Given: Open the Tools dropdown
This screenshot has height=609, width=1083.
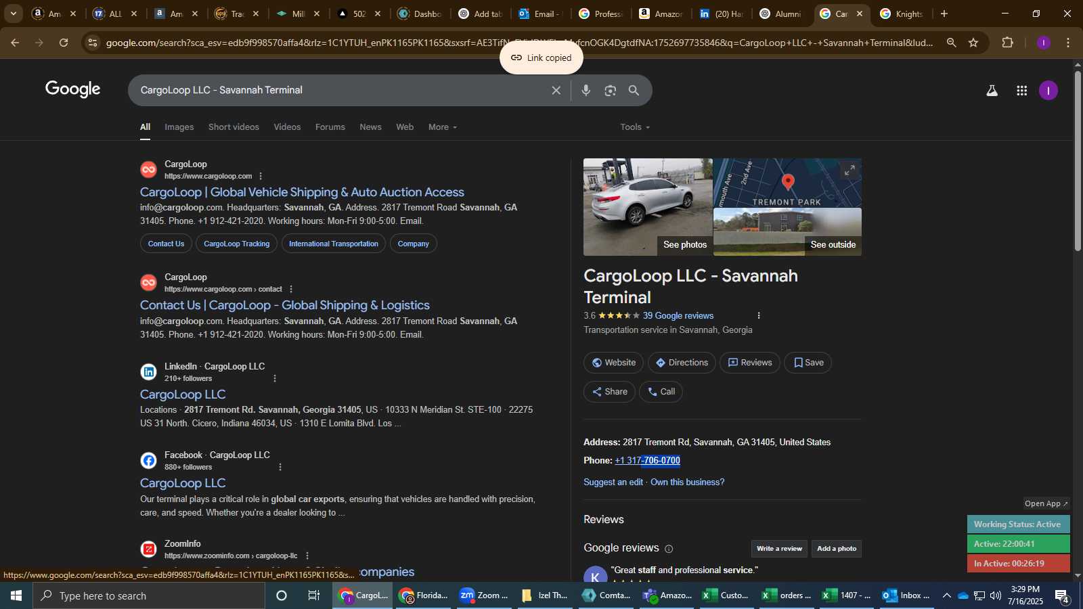Looking at the screenshot, I should pyautogui.click(x=635, y=127).
